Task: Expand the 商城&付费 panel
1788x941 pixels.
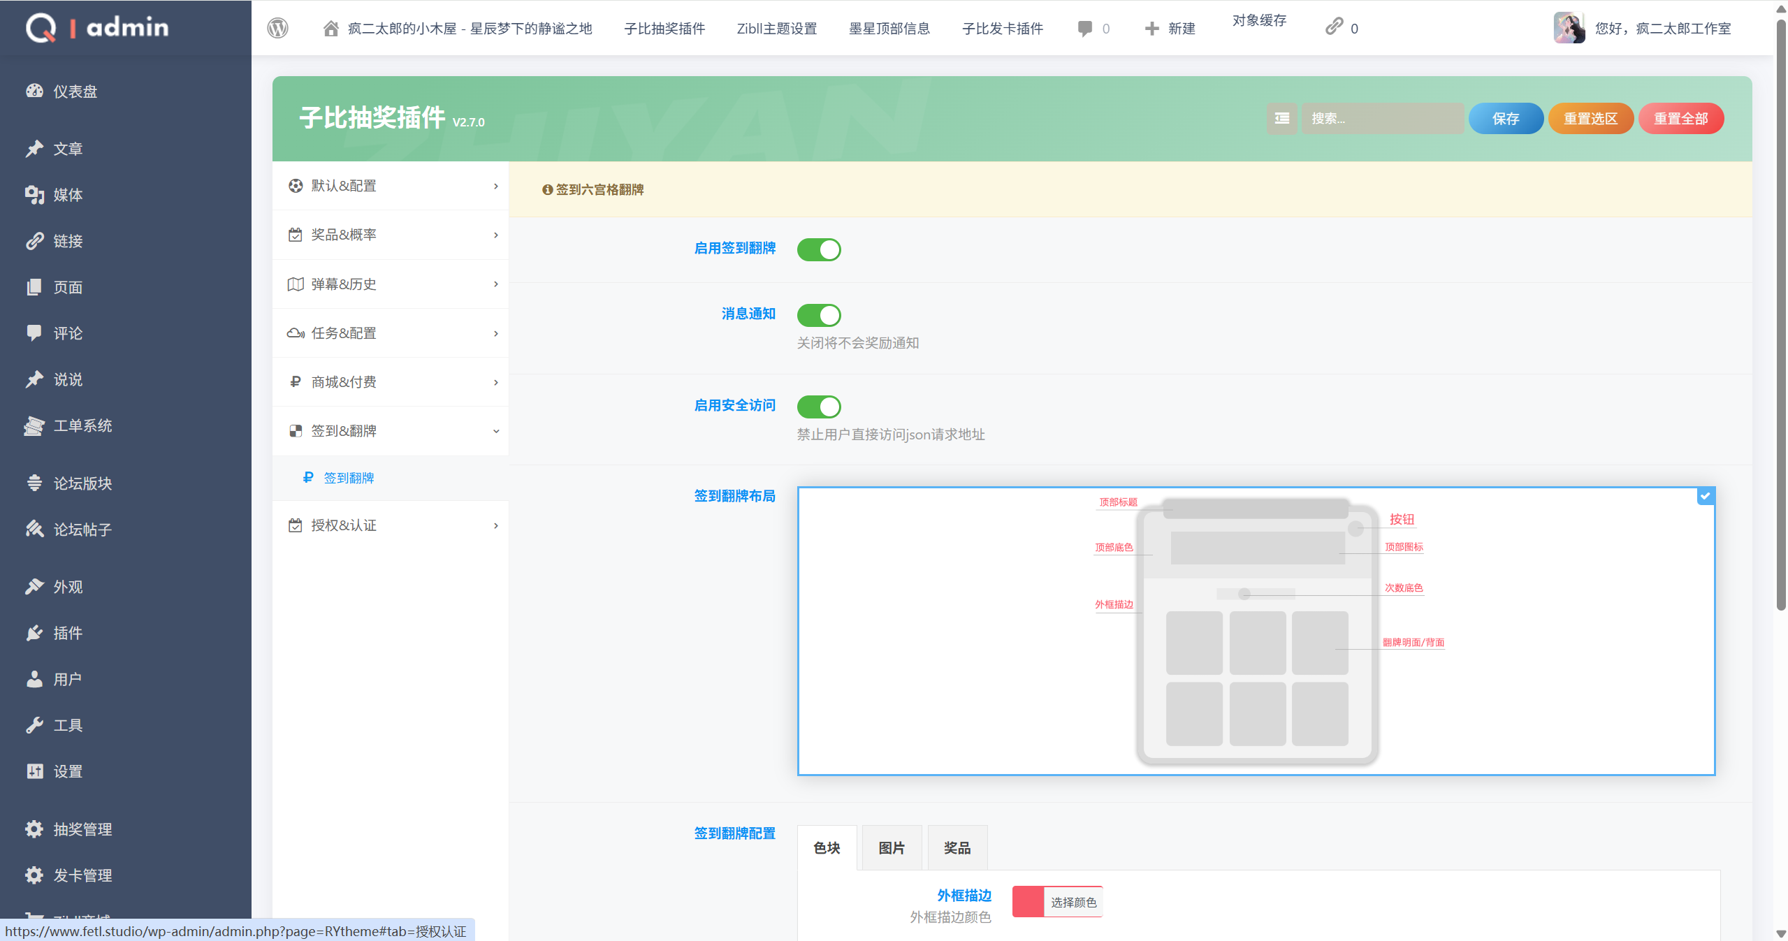Action: (390, 382)
